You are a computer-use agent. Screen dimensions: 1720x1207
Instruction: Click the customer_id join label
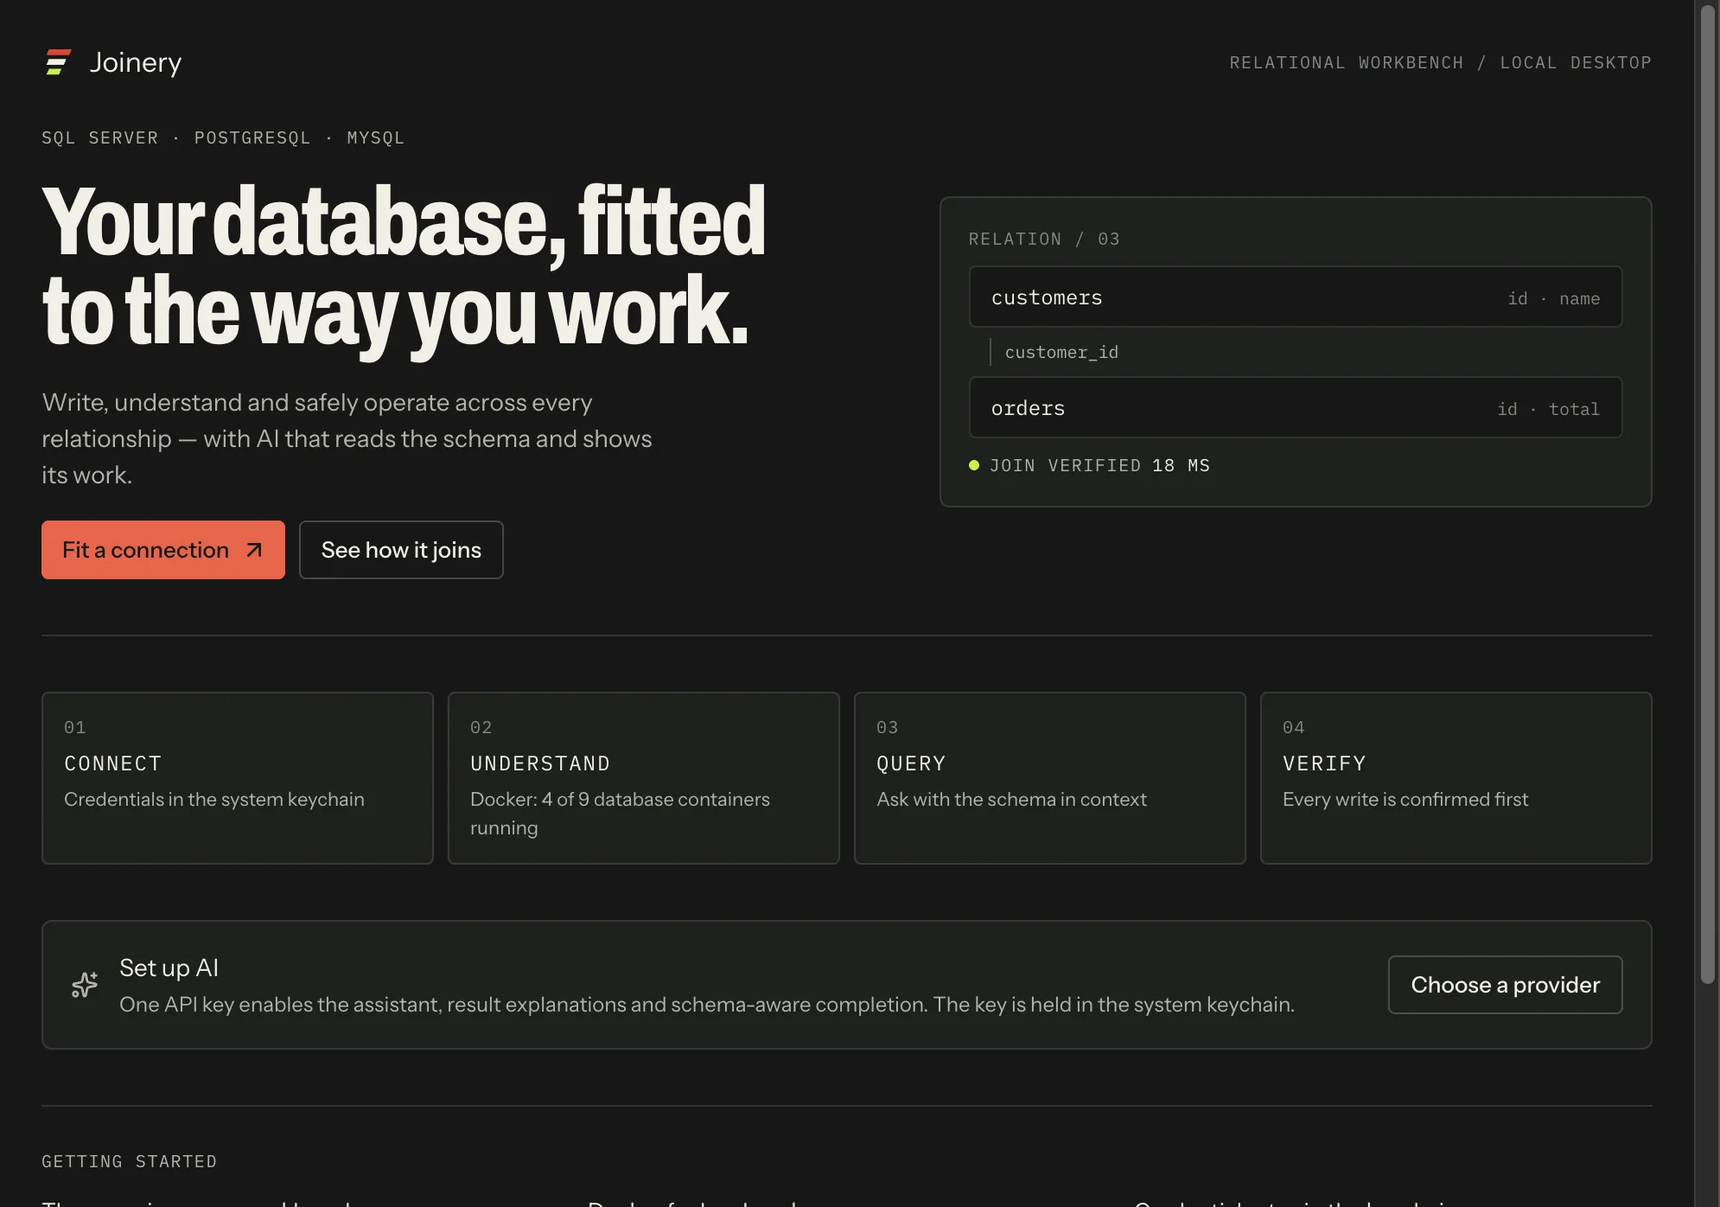(x=1061, y=352)
